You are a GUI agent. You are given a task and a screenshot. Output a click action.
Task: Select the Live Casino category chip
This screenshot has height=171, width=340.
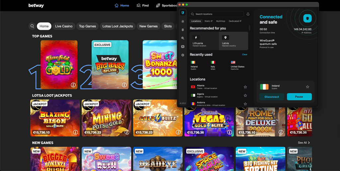(64, 26)
